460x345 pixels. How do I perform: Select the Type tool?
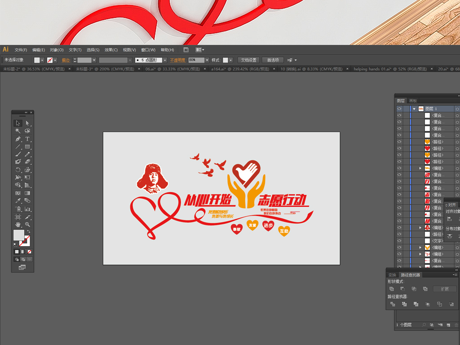click(x=27, y=139)
